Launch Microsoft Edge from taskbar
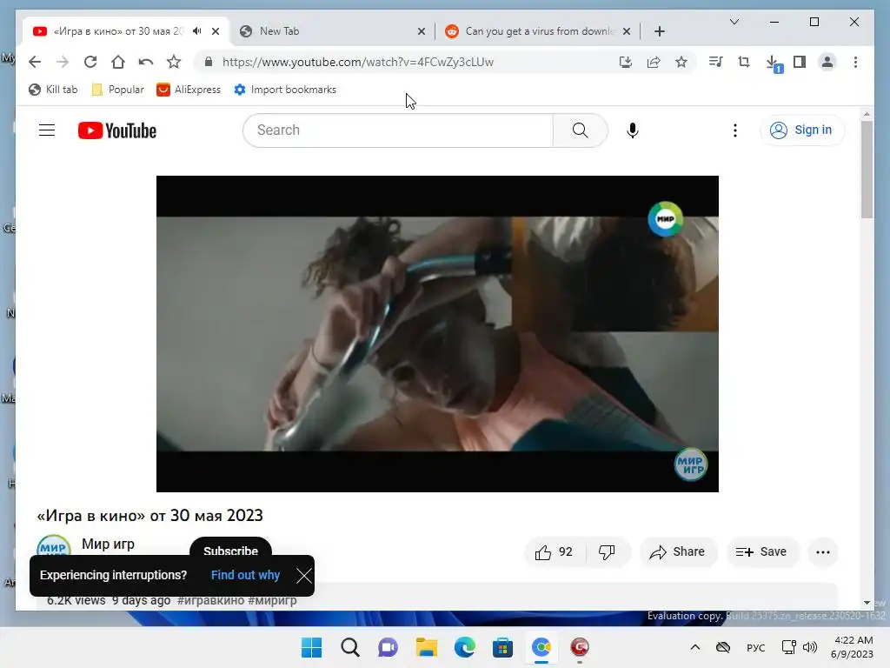Viewport: 890px width, 668px height. coord(465,647)
